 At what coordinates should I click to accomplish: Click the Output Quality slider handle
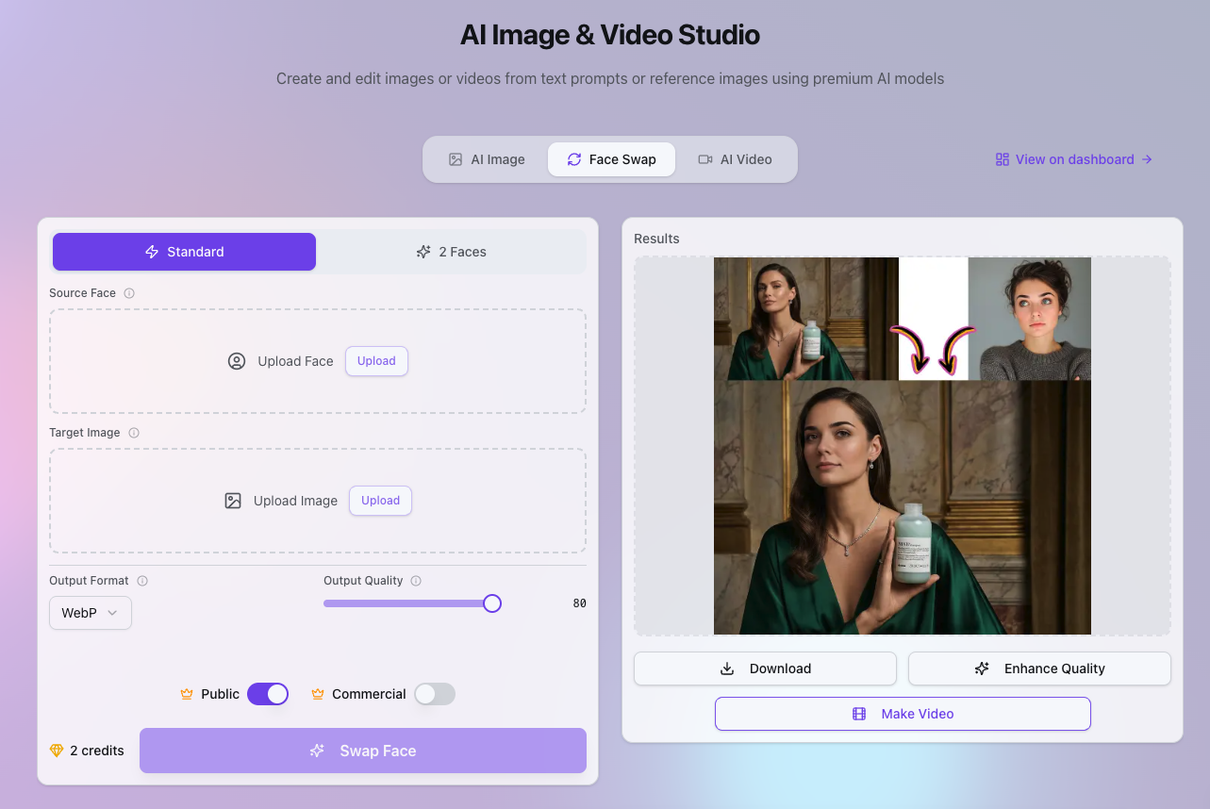[x=492, y=603]
